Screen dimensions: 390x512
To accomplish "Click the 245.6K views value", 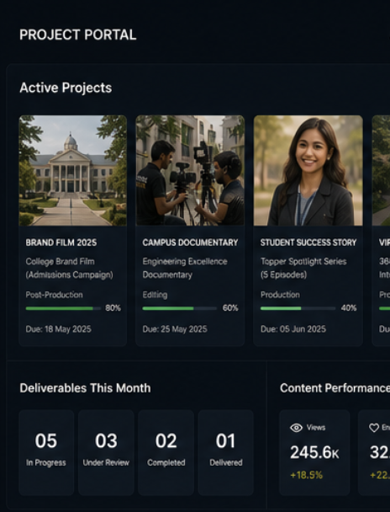I will click(314, 453).
